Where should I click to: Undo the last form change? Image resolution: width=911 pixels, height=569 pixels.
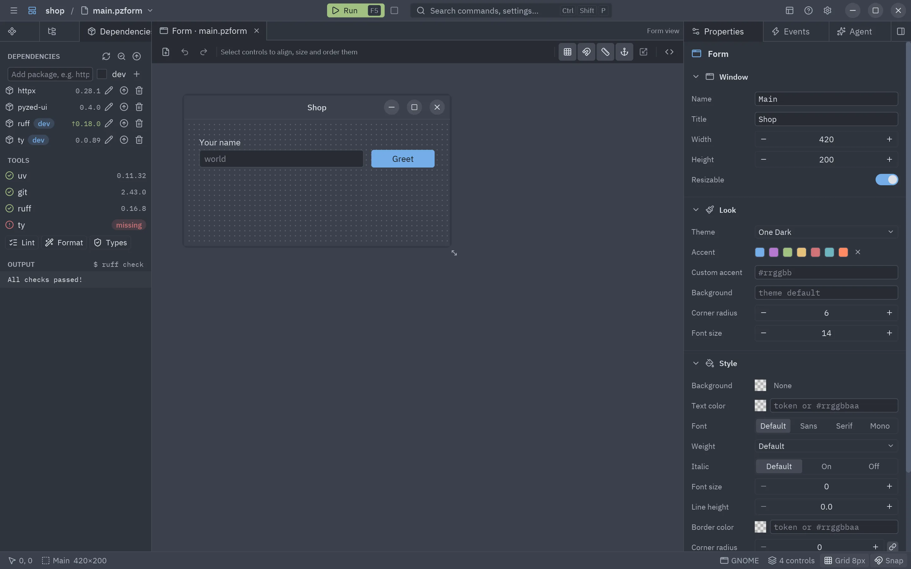pyautogui.click(x=184, y=52)
